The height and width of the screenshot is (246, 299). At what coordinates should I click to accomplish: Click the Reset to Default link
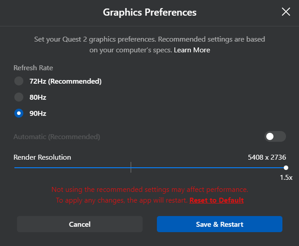217,200
